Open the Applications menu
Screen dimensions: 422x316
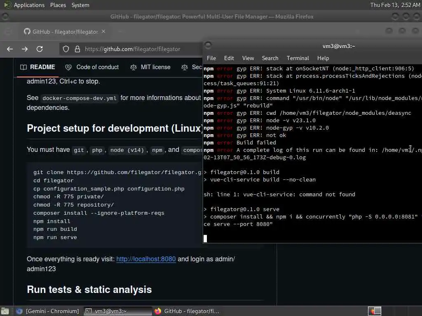pos(29,5)
